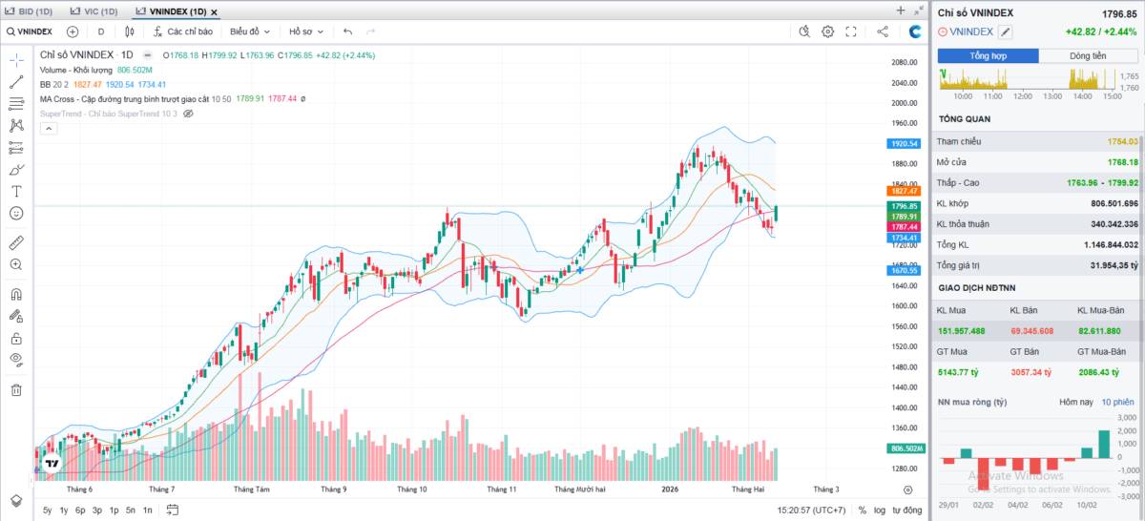
Task: Open the Các chỉ báo indicators menu
Action: pos(182,31)
